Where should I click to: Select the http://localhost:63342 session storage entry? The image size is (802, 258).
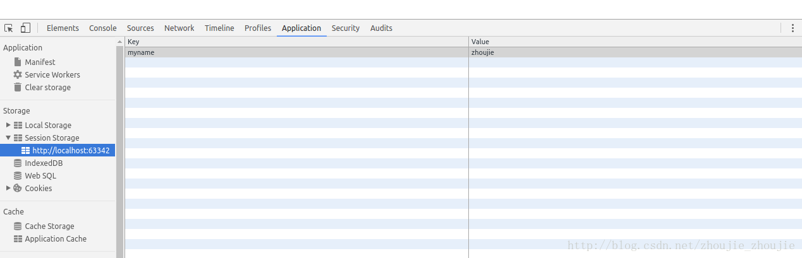pos(71,150)
